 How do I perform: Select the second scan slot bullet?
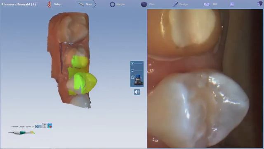132,71
